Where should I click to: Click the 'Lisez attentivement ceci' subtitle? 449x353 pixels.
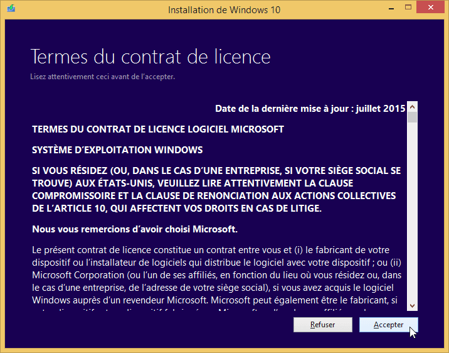pyautogui.click(x=102, y=77)
